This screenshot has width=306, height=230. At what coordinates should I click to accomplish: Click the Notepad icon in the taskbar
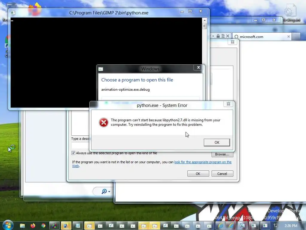pyautogui.click(x=78, y=226)
